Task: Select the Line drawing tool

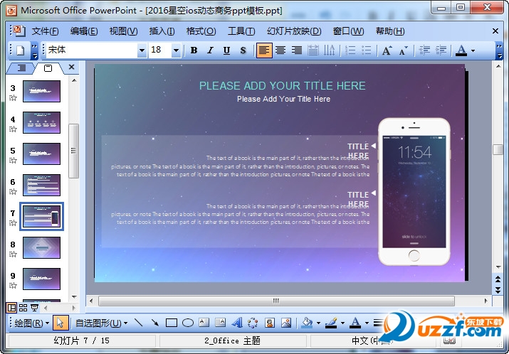Action: click(139, 323)
